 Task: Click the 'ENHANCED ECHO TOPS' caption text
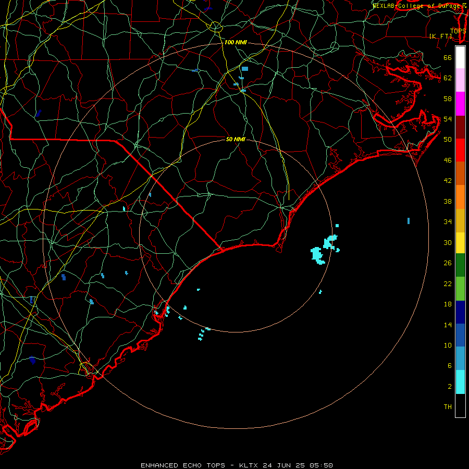(x=183, y=465)
